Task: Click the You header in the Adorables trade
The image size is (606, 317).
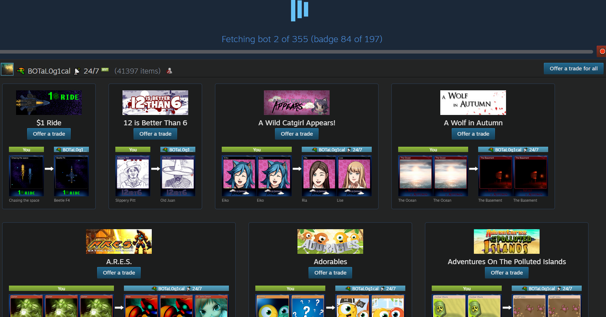Action: [290, 288]
